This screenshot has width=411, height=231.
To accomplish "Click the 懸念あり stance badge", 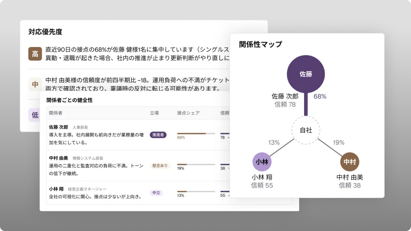I will (x=160, y=166).
